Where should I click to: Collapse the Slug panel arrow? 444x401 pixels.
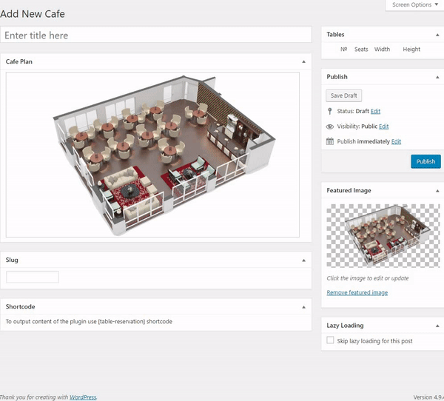304,260
